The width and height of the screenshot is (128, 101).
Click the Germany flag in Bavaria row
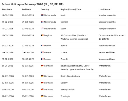[42, 66]
